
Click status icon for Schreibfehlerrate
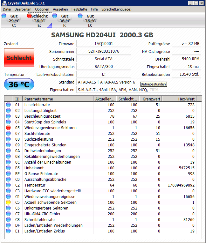click(x=8, y=219)
